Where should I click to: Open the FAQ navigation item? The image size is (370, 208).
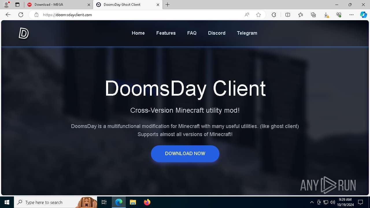[x=192, y=33]
